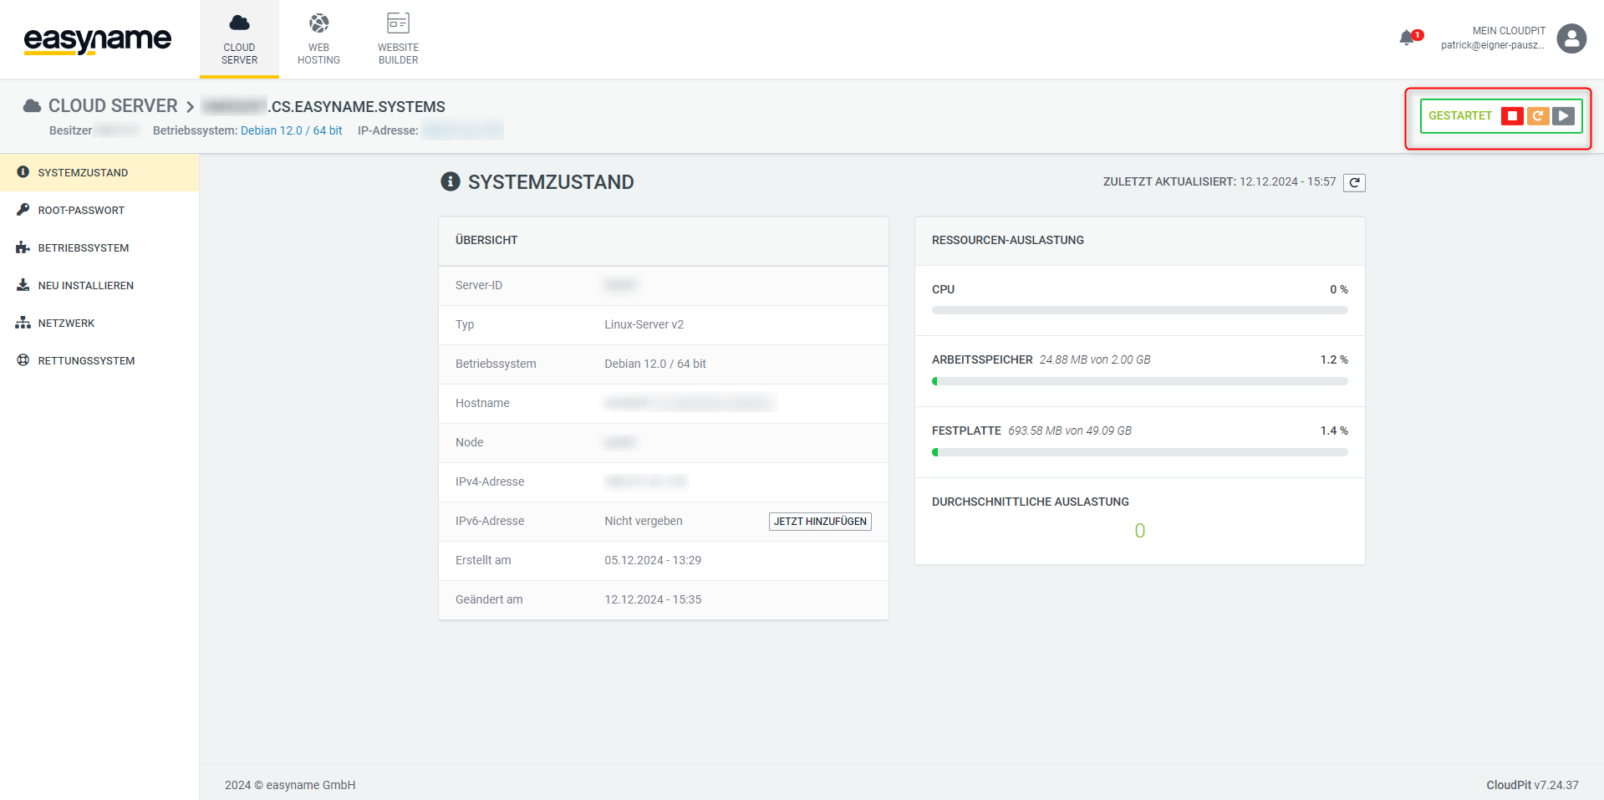Open the Rettungssystem sidebar entry

(86, 361)
